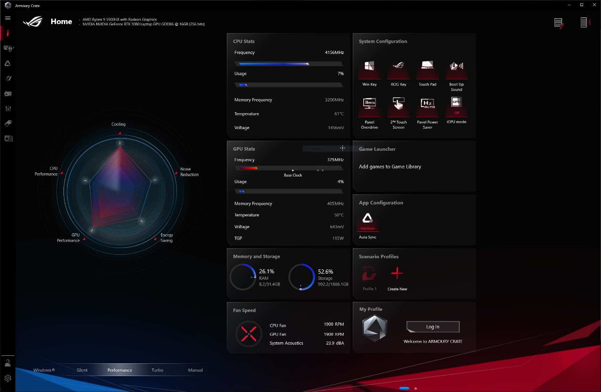
Task: Click the Armoury Crate title bar logo
Action: click(8, 5)
